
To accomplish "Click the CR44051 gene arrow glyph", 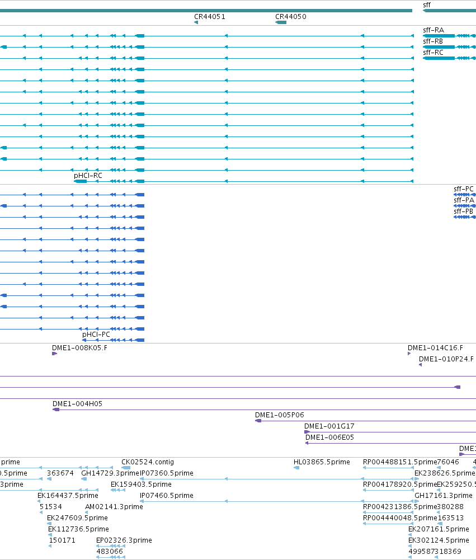I will click(x=196, y=22).
